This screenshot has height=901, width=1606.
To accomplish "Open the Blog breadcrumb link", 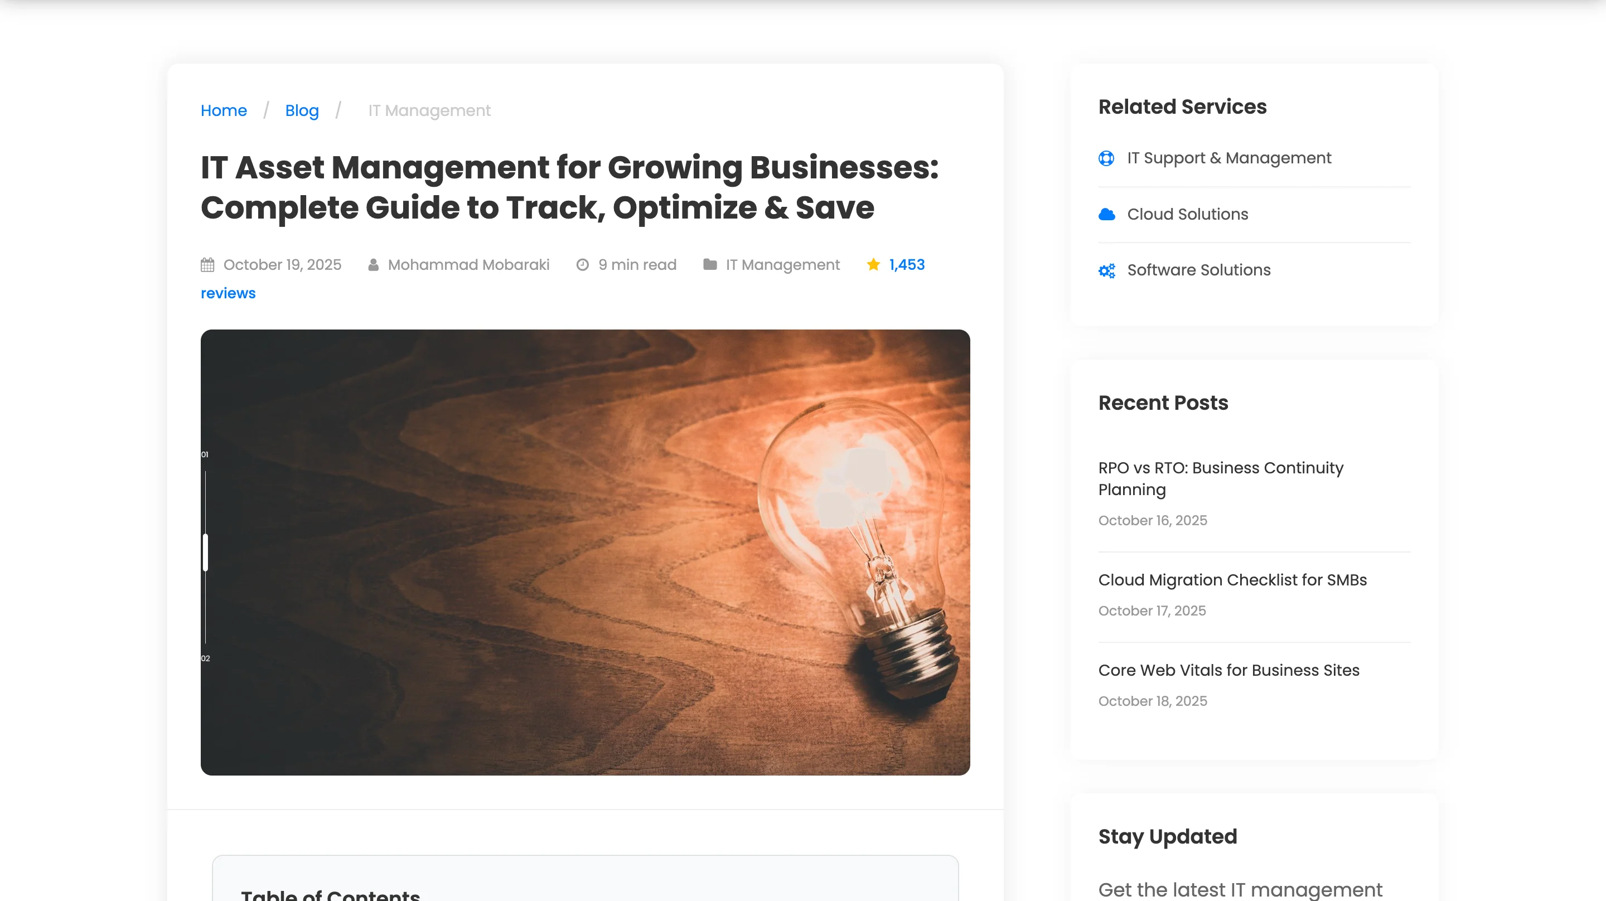I will tap(302, 111).
